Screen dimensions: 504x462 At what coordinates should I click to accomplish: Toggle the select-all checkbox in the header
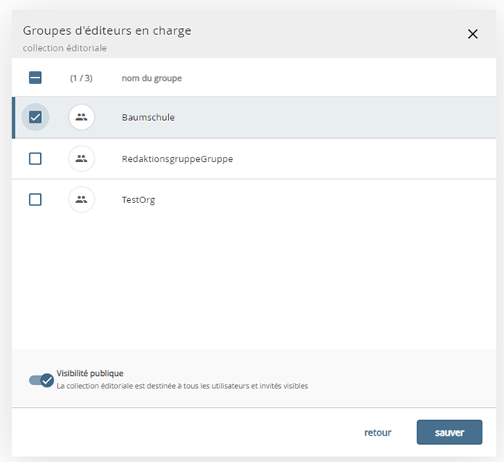pyautogui.click(x=35, y=78)
